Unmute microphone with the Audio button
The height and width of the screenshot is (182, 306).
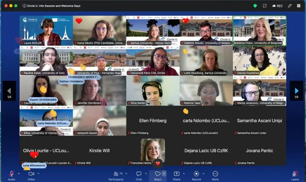12,176
